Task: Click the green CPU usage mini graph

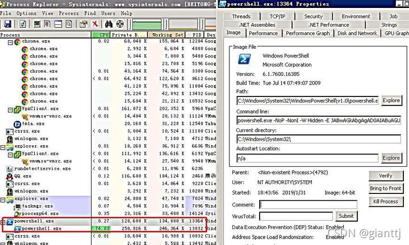Action: pyautogui.click(x=147, y=25)
